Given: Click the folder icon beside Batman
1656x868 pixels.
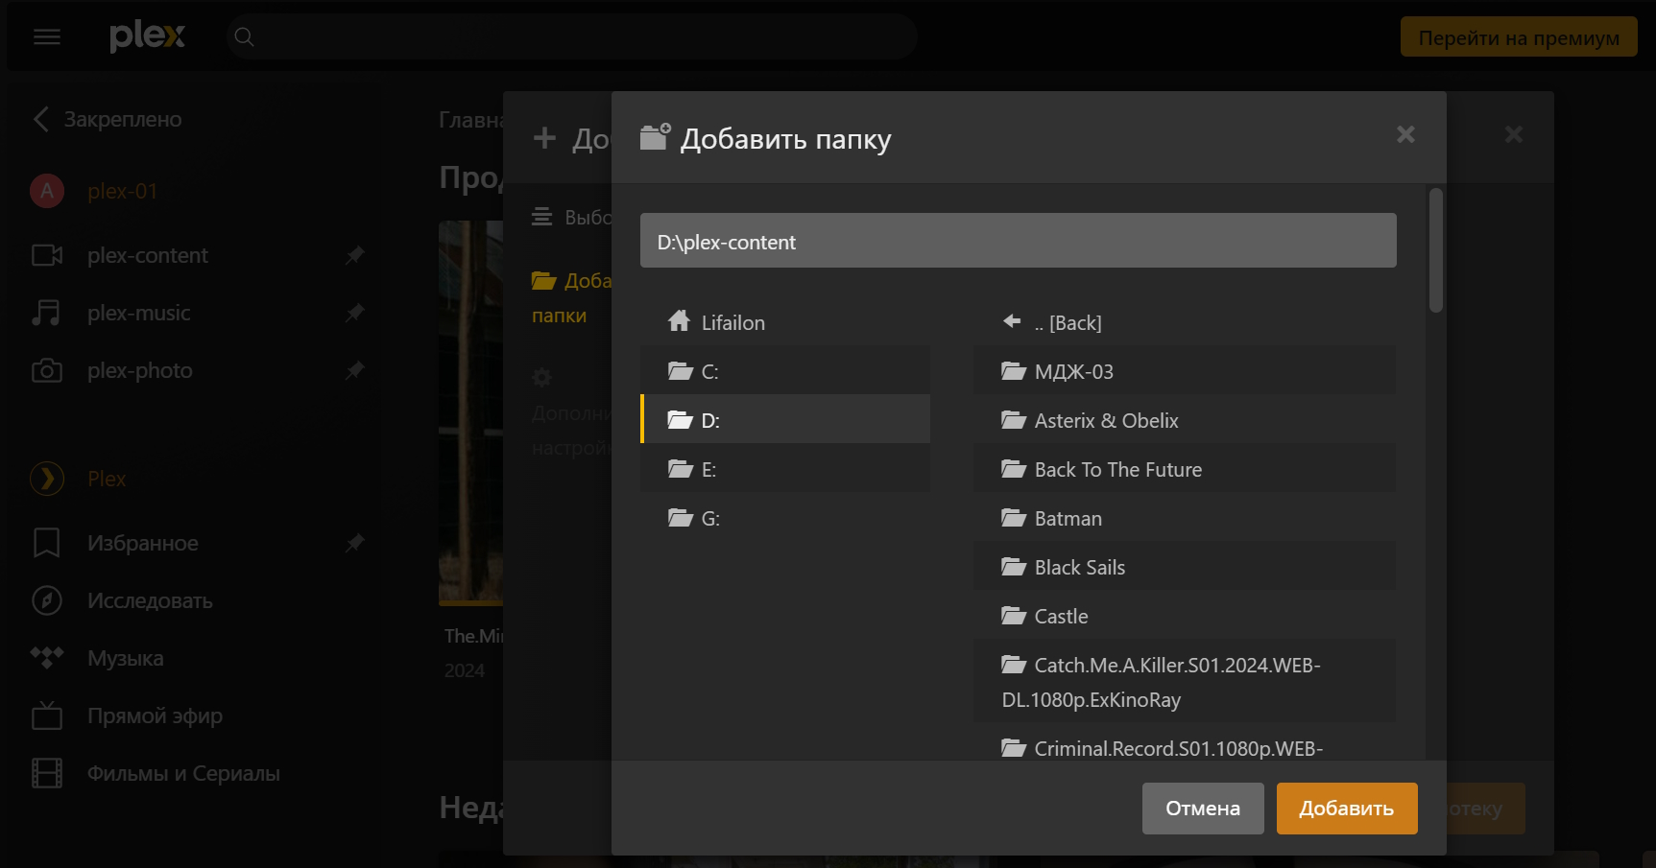Looking at the screenshot, I should pyautogui.click(x=1014, y=518).
